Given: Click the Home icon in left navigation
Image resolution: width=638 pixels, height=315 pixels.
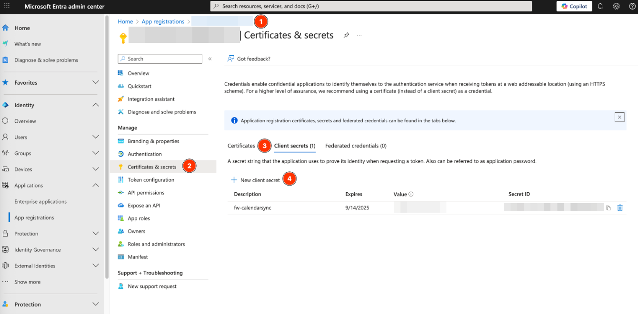Looking at the screenshot, I should (5, 28).
